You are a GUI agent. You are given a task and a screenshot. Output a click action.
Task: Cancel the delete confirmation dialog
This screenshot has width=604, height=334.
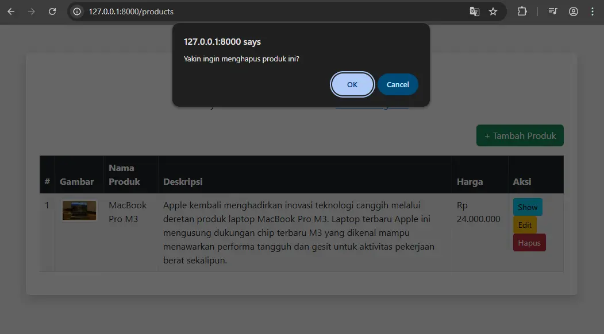click(x=398, y=84)
